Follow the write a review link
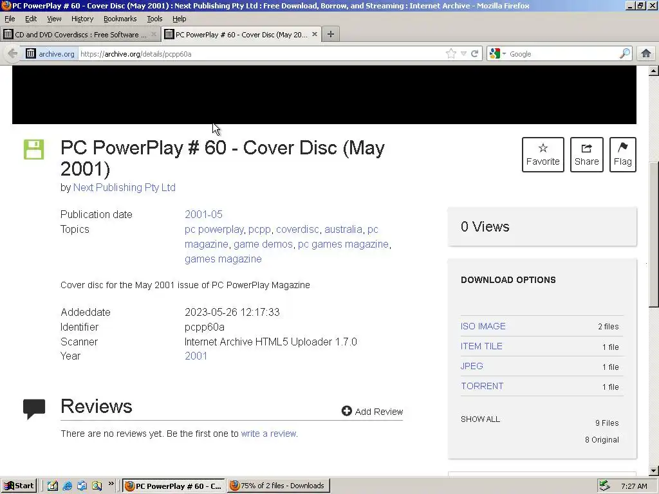The width and height of the screenshot is (659, 494). pyautogui.click(x=269, y=434)
